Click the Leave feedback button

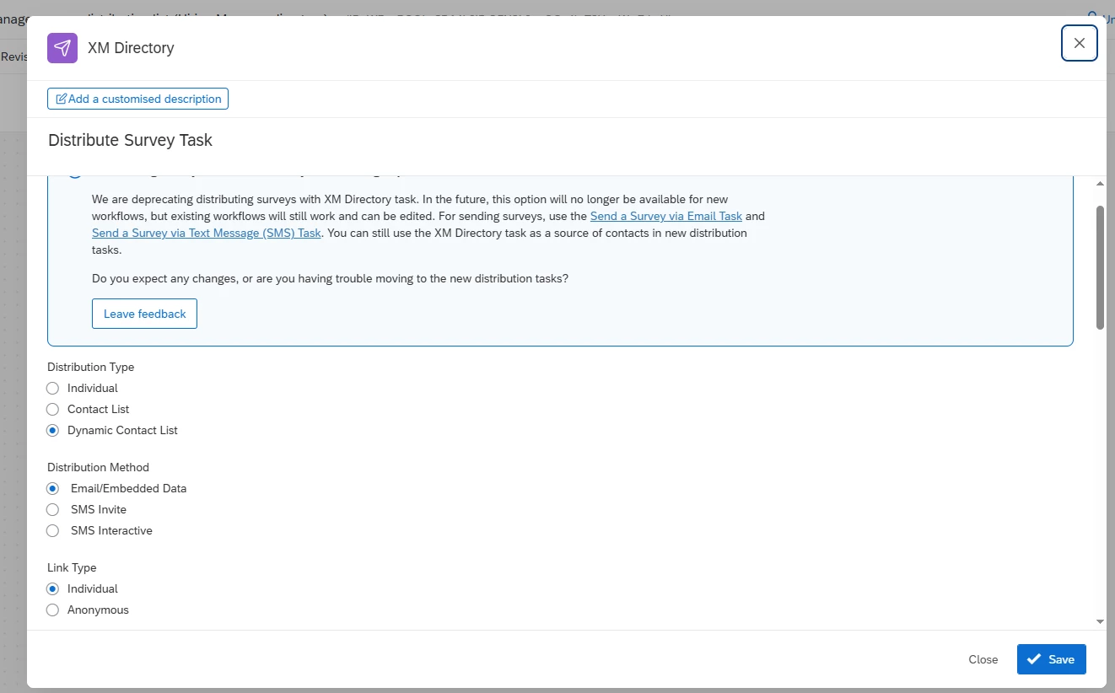tap(144, 314)
